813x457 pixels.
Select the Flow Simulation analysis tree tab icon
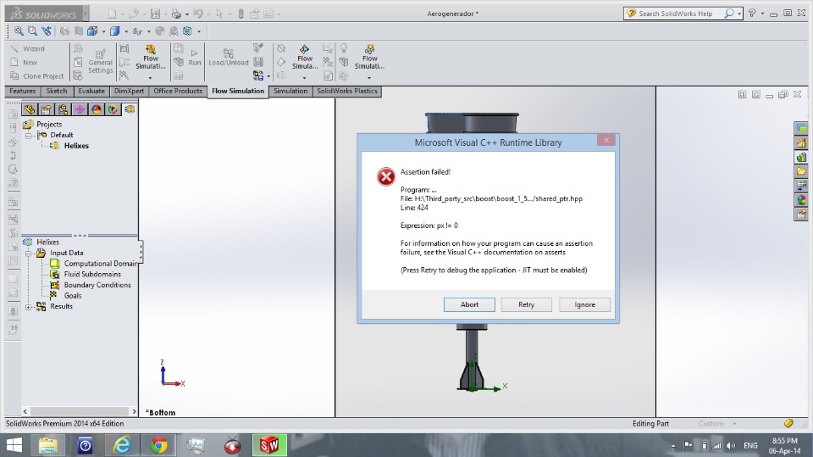129,109
